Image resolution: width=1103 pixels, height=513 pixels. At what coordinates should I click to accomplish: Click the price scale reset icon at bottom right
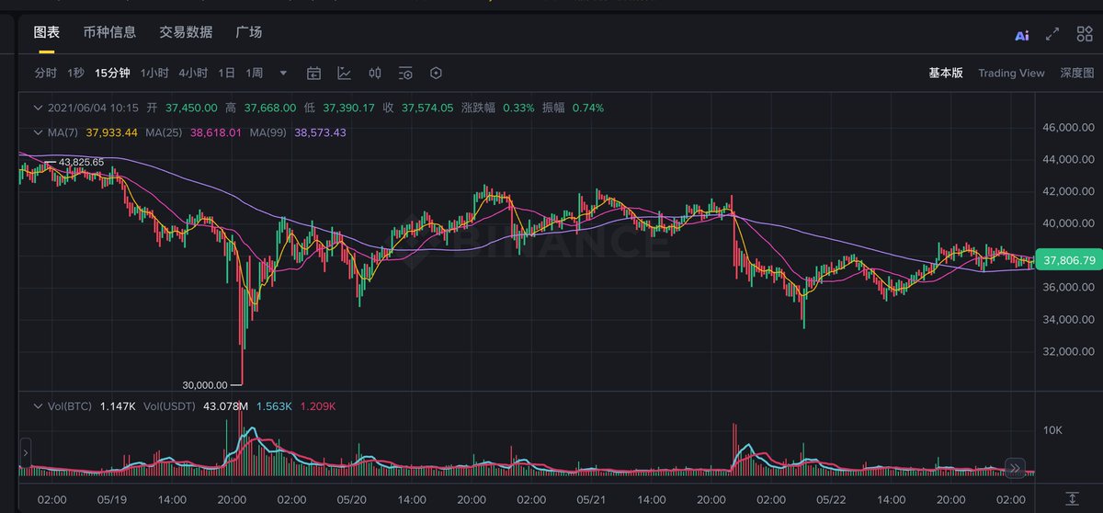point(1072,498)
